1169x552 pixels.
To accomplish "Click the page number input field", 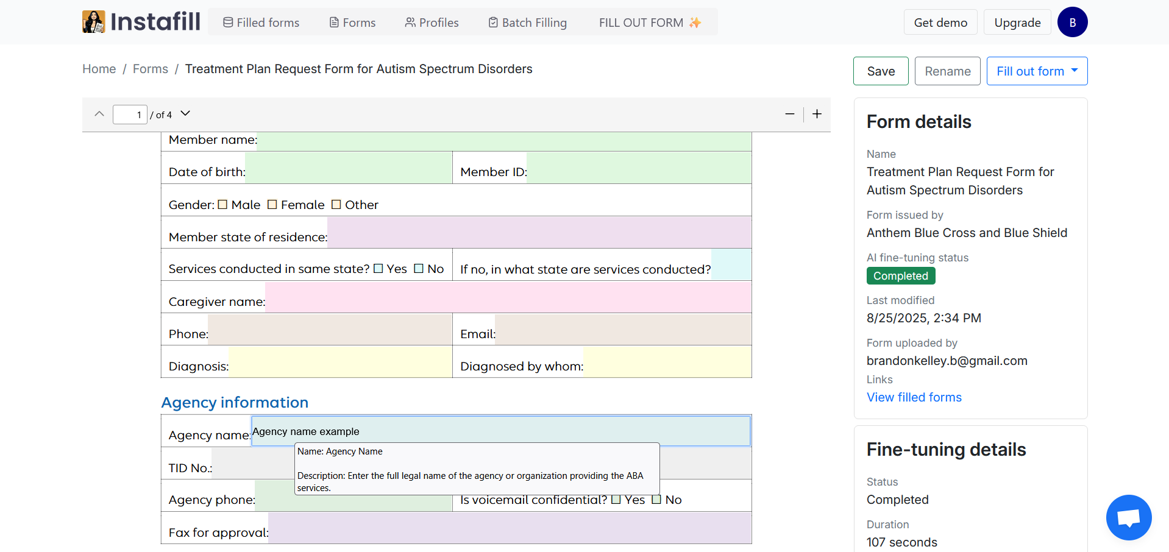I will 130,114.
